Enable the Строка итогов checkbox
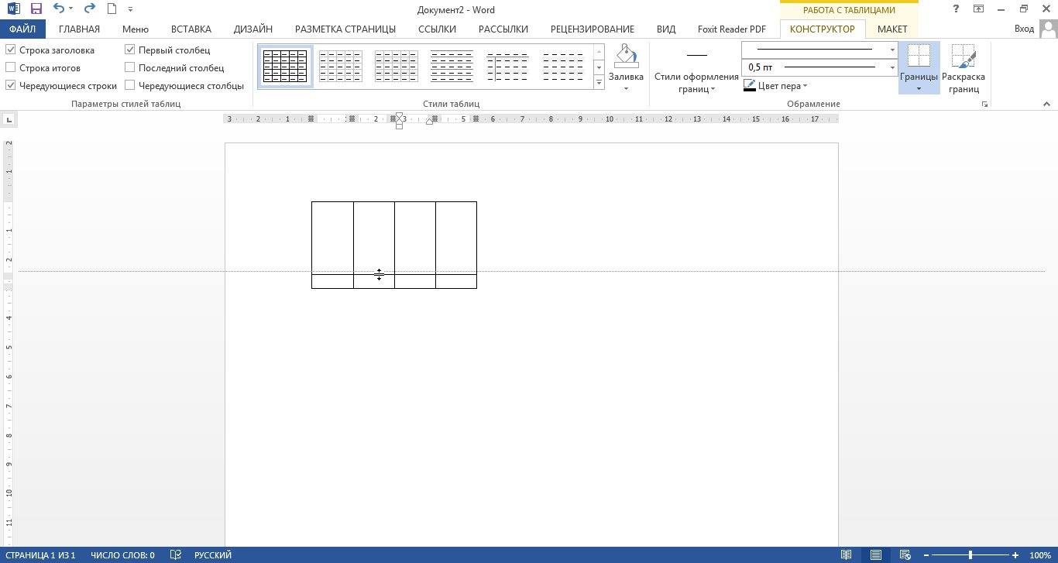The image size is (1058, 563). (x=11, y=67)
